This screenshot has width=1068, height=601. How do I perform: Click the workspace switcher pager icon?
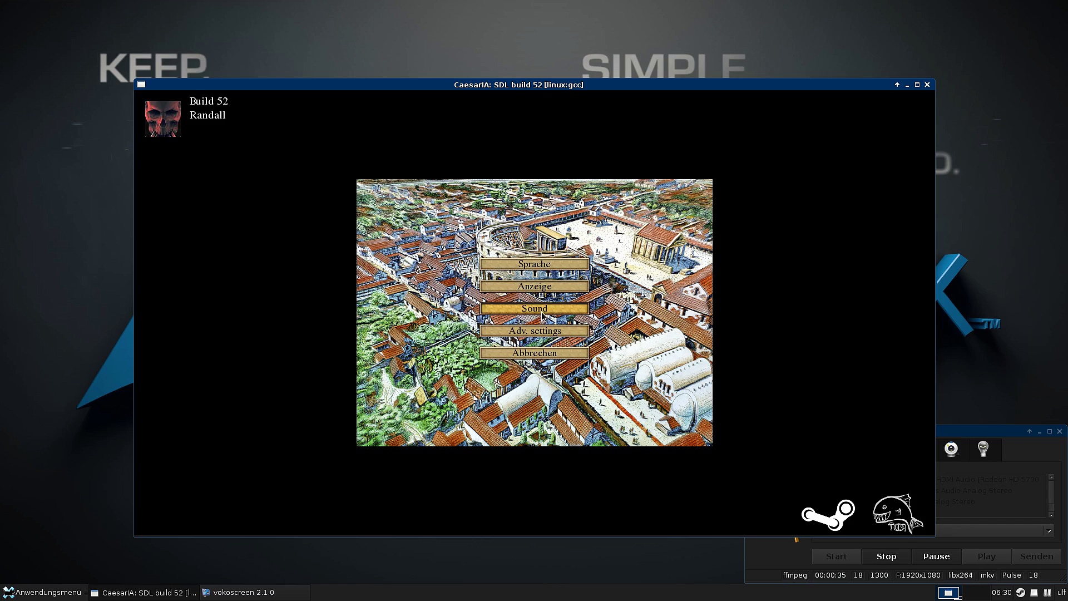click(x=948, y=593)
